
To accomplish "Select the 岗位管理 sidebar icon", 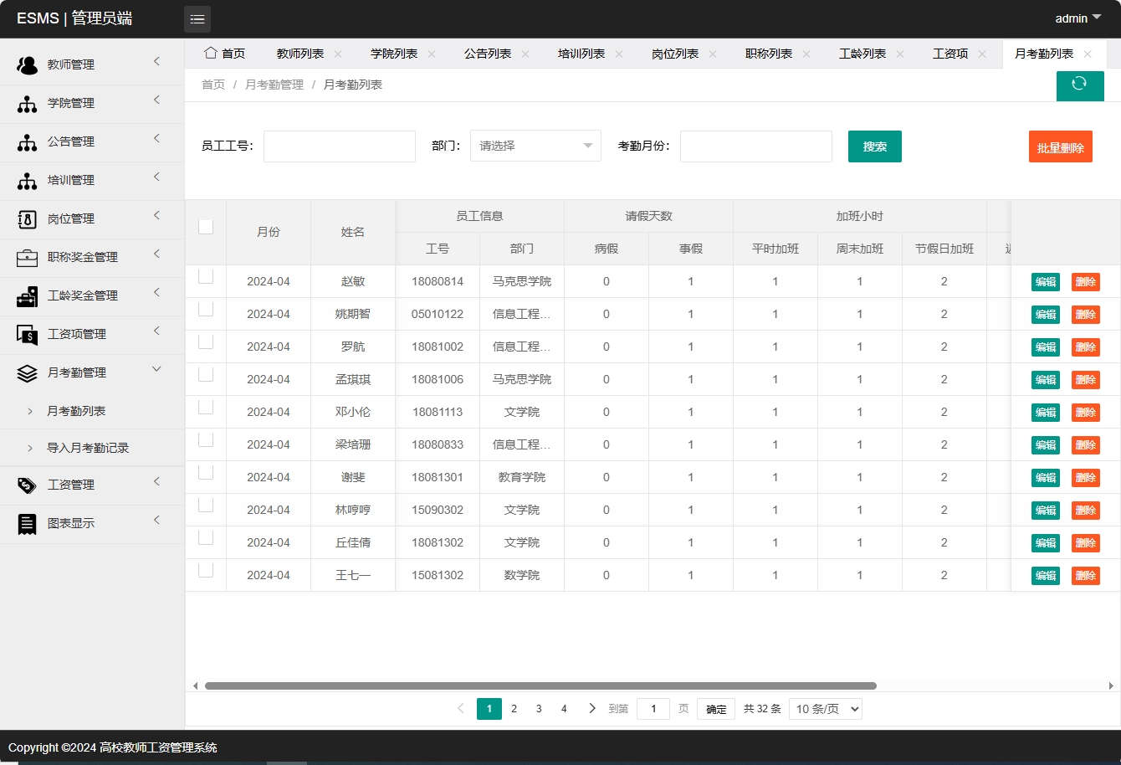I will 25,218.
